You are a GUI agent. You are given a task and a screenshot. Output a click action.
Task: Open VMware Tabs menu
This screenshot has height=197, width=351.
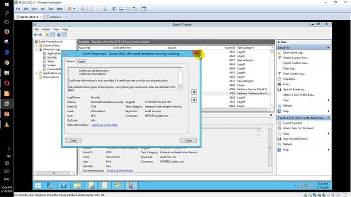point(50,9)
